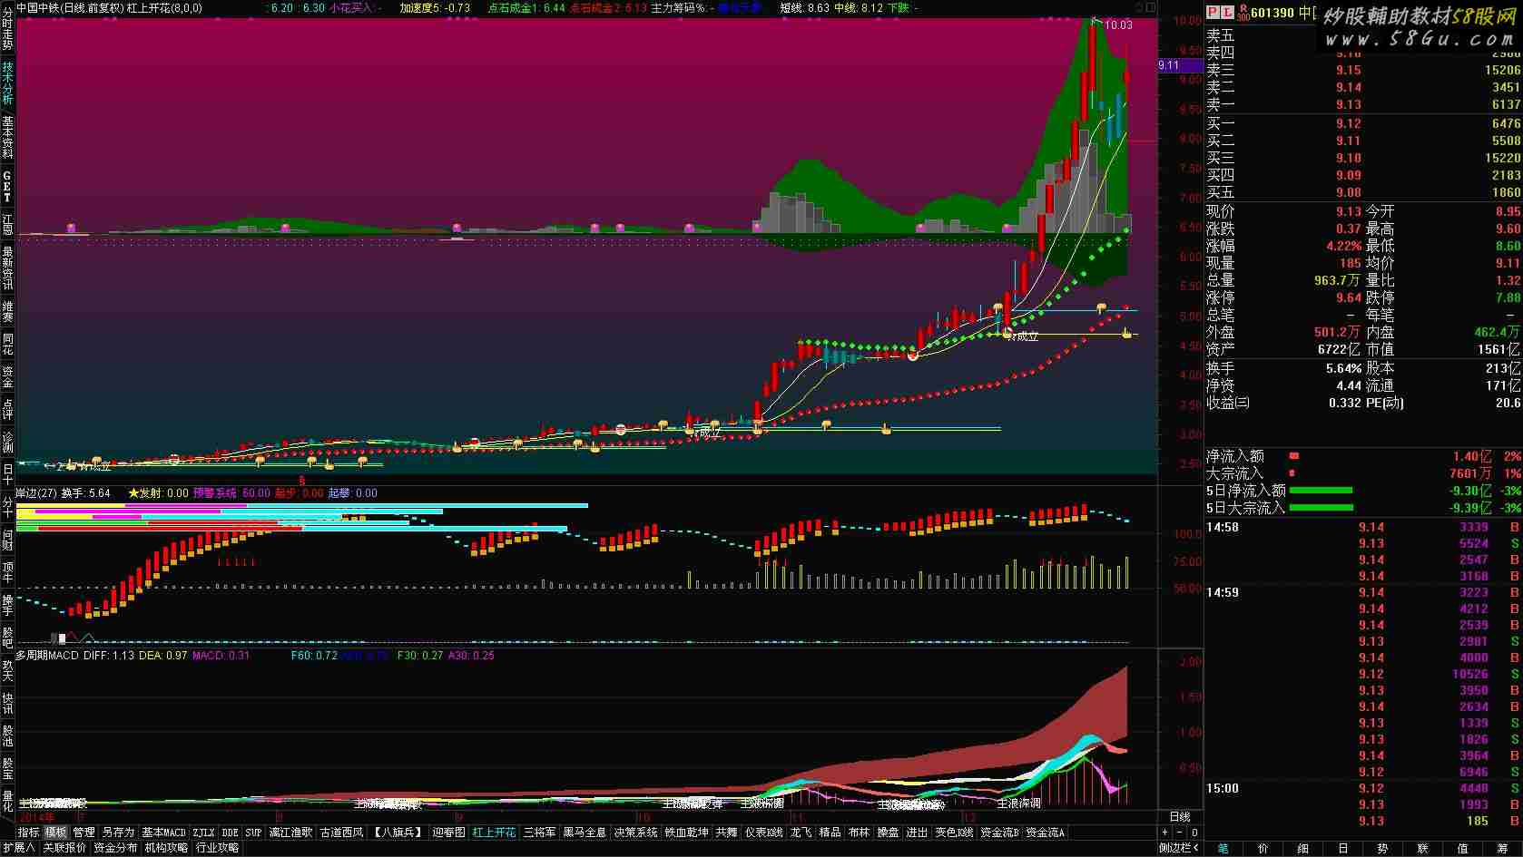
Task: Select the 杠上开花 template tab
Action: 494,832
